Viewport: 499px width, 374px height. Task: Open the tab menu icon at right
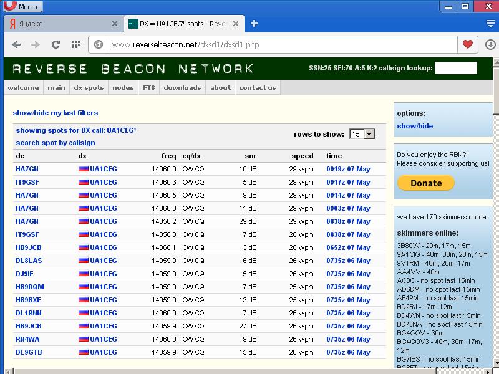click(490, 23)
